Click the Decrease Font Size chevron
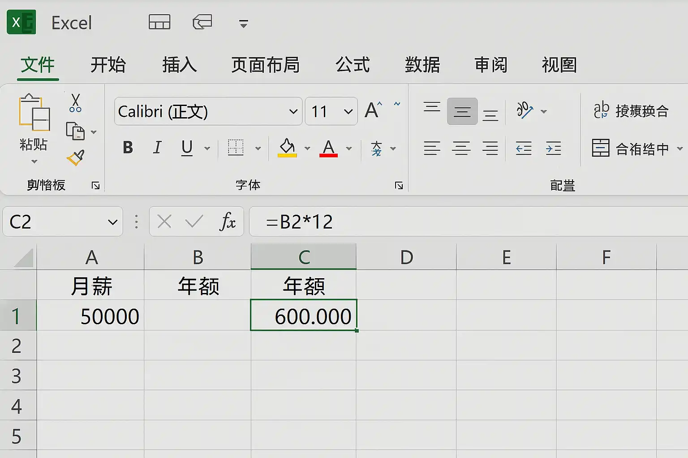 click(397, 104)
